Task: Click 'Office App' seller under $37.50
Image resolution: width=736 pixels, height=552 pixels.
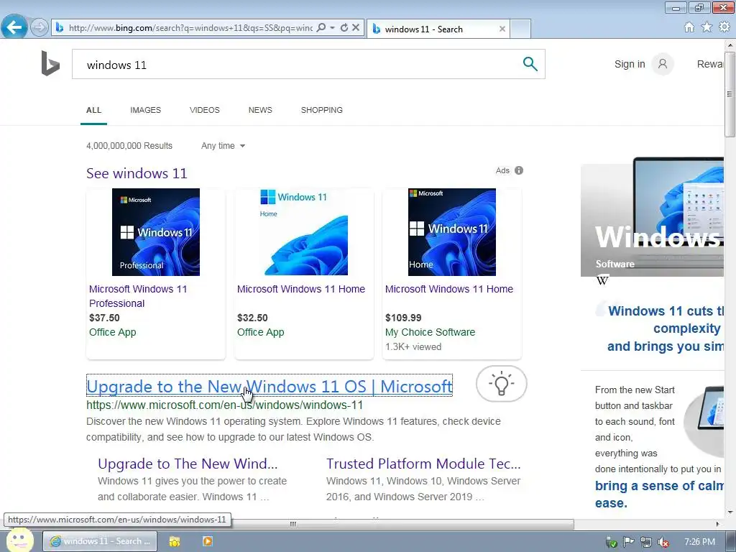Action: click(x=113, y=332)
